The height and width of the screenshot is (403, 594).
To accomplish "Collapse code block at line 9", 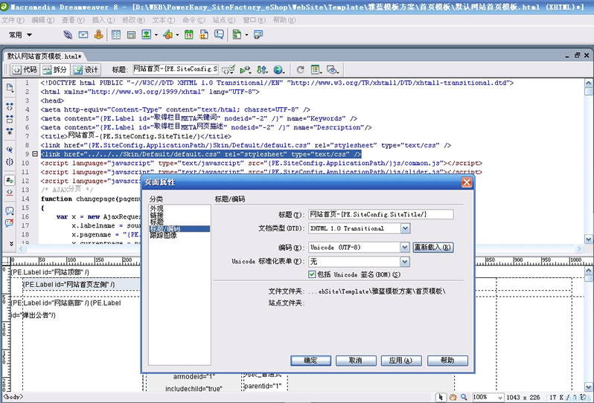I will coord(35,154).
